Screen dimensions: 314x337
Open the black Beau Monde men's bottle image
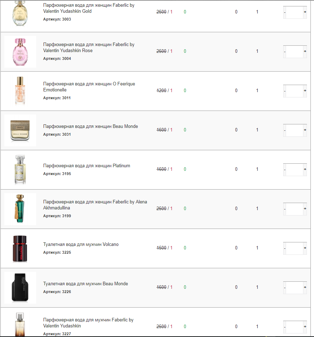pyautogui.click(x=20, y=288)
